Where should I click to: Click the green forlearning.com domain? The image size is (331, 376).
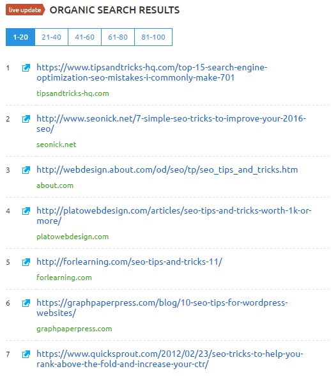pos(64,278)
